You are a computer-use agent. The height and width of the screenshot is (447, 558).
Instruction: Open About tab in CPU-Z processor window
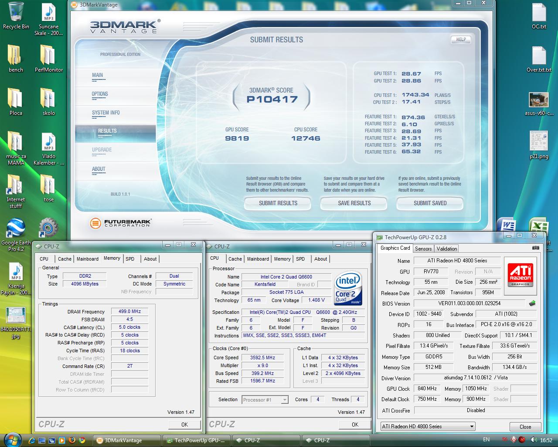coord(321,259)
